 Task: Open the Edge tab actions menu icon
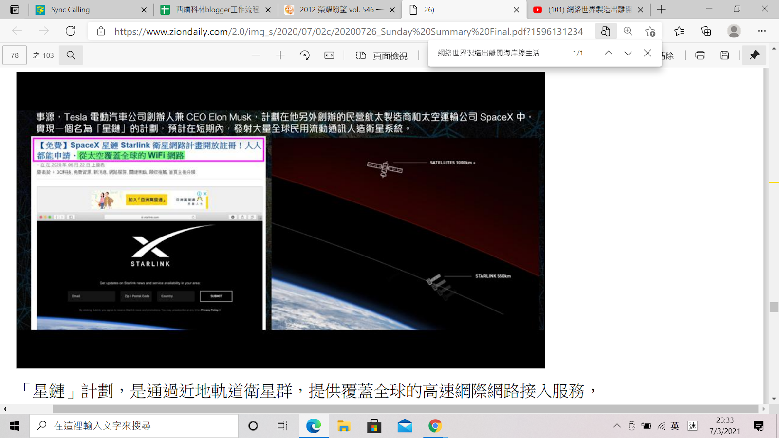(15, 9)
